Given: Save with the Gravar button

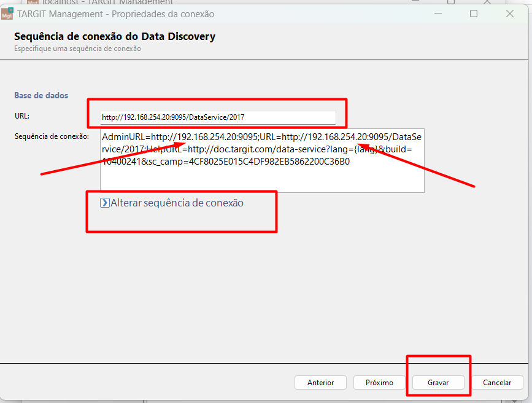Looking at the screenshot, I should click(x=438, y=383).
